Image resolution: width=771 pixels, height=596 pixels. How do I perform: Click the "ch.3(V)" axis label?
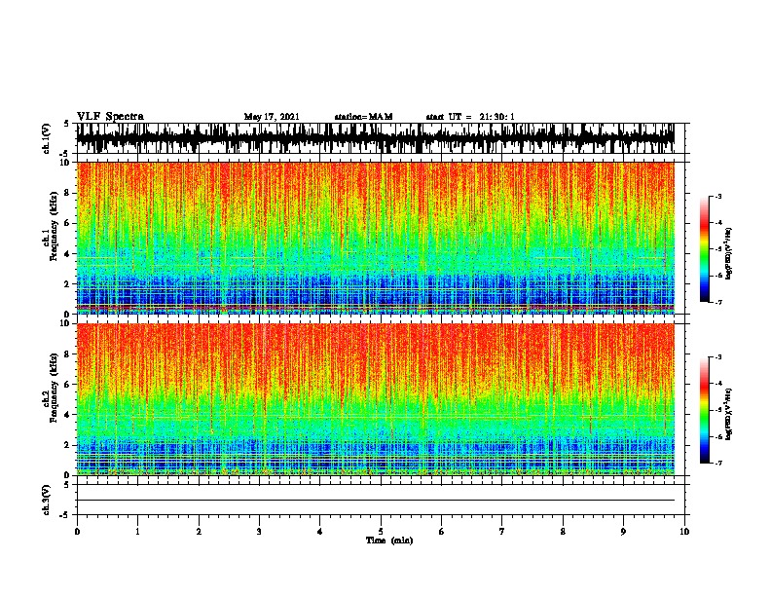click(x=47, y=500)
